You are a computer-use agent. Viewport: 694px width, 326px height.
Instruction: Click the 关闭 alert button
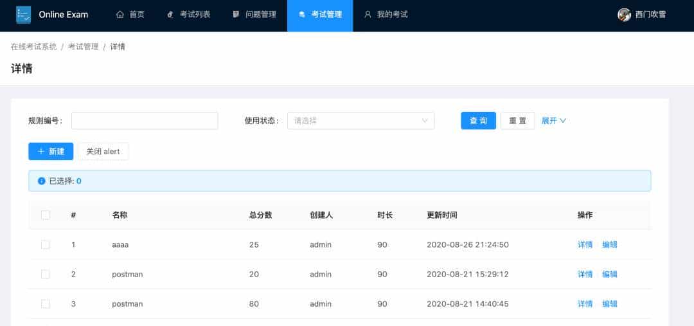103,152
